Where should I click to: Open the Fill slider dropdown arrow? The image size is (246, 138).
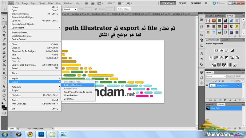[x=243, y=81]
